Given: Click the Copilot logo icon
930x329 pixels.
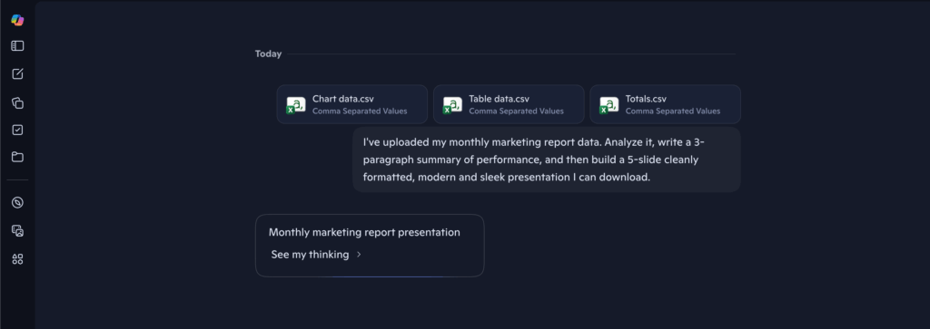Looking at the screenshot, I should pyautogui.click(x=18, y=20).
